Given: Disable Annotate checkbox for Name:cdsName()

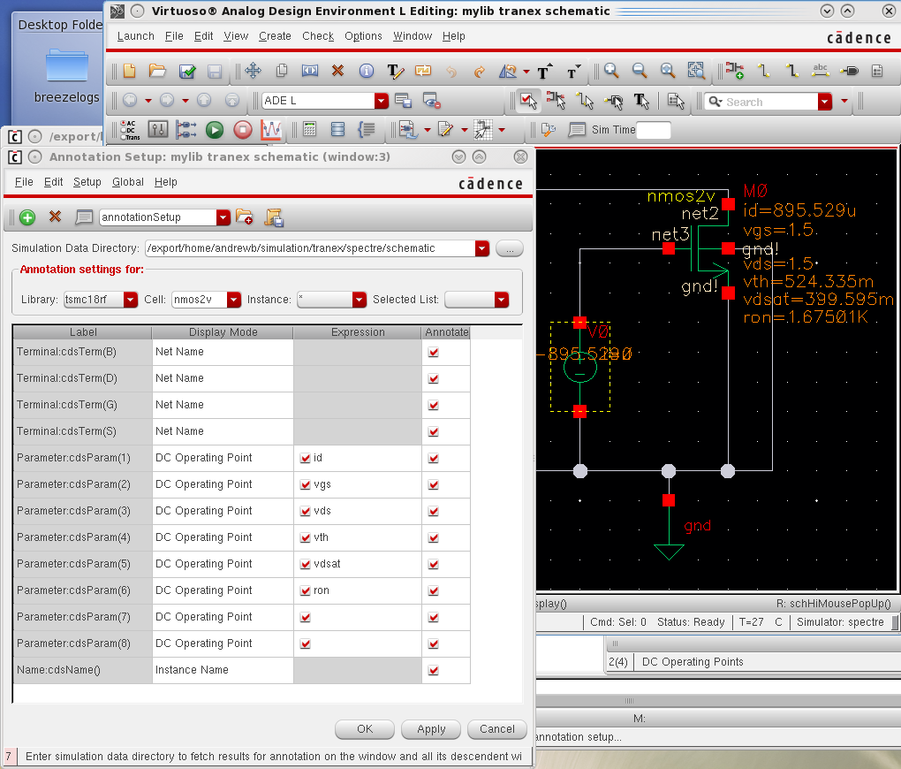Looking at the screenshot, I should [x=433, y=670].
